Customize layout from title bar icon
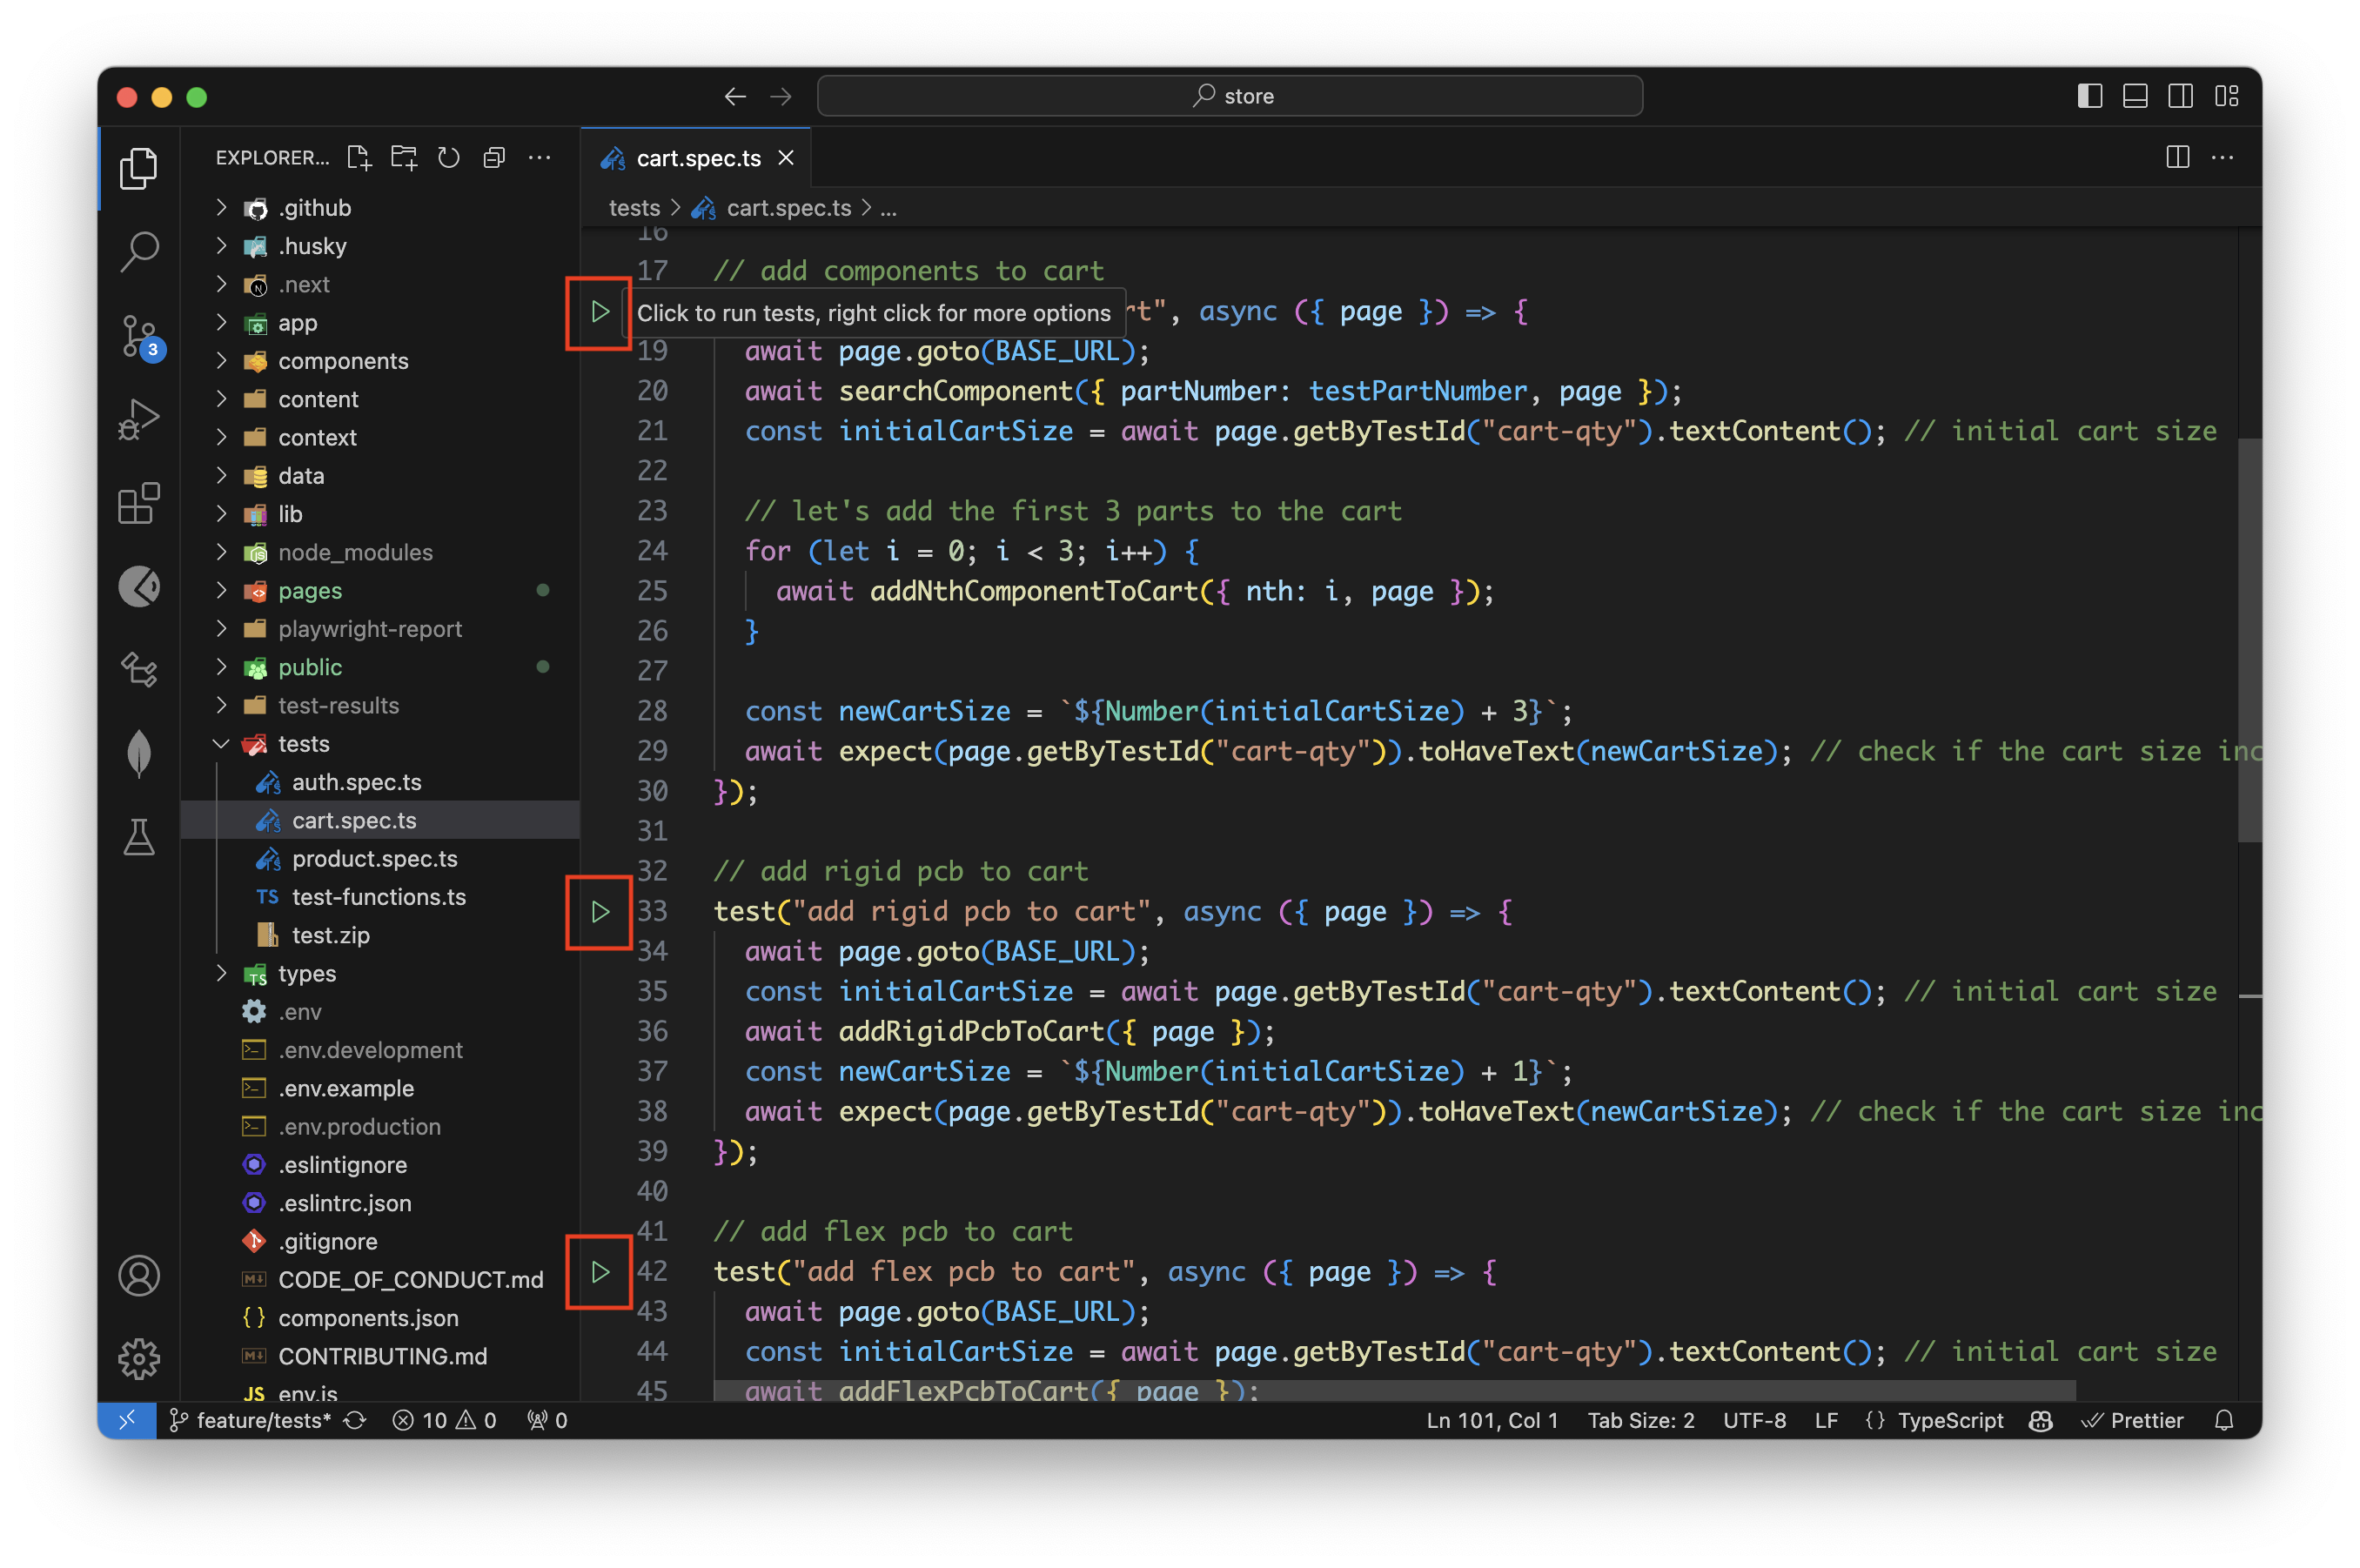The width and height of the screenshot is (2360, 1568). pyautogui.click(x=2226, y=96)
